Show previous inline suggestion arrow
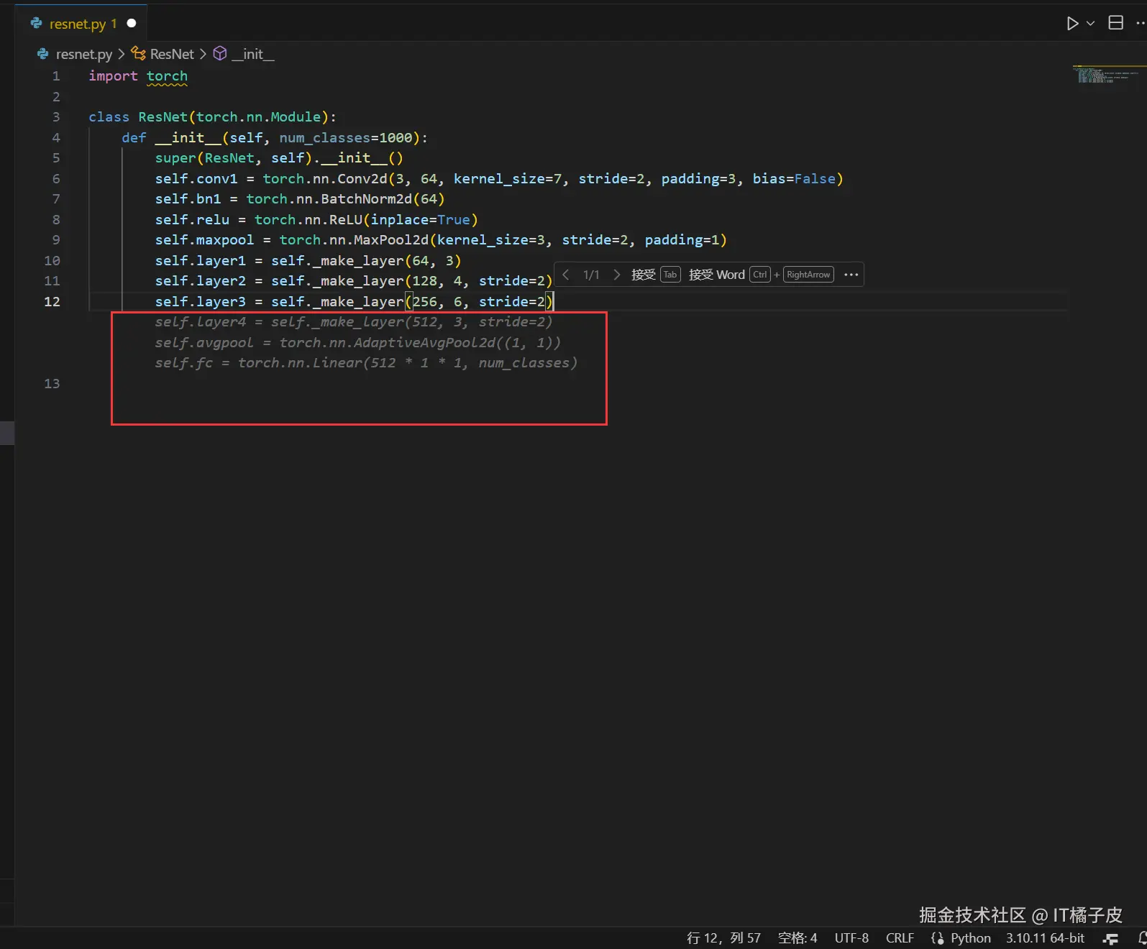The height and width of the screenshot is (949, 1147). (566, 275)
